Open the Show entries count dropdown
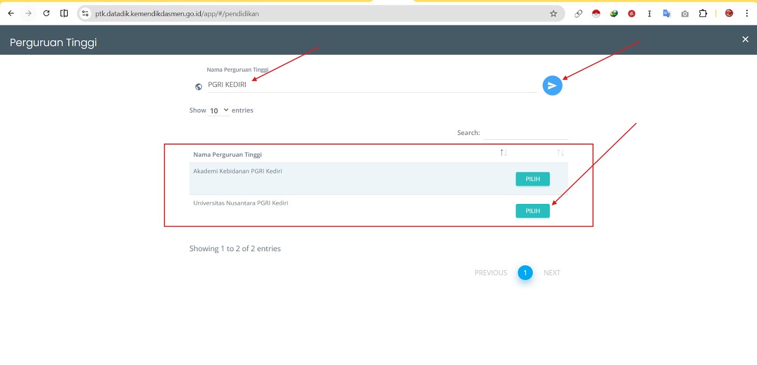Image resolution: width=757 pixels, height=365 pixels. coord(219,110)
